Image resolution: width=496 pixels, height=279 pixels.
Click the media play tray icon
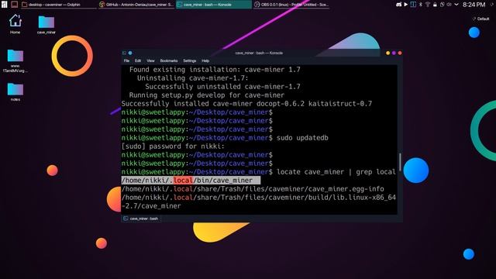(406, 5)
